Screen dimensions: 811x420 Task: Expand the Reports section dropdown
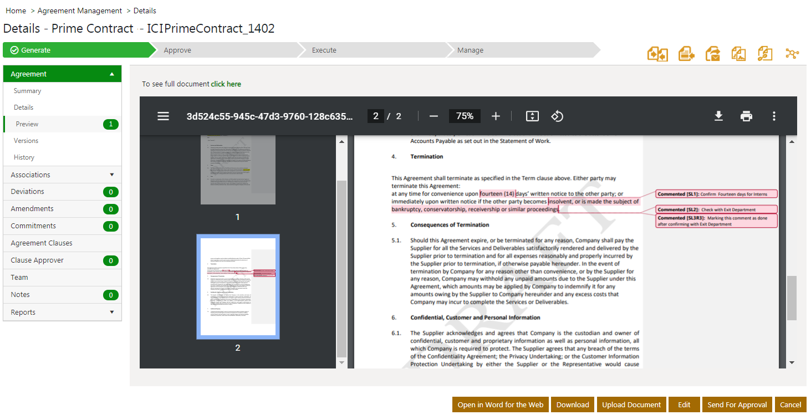click(111, 313)
